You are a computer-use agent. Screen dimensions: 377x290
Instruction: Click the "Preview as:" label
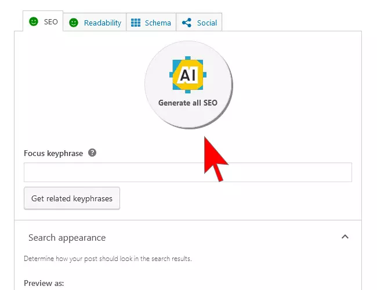coord(43,284)
